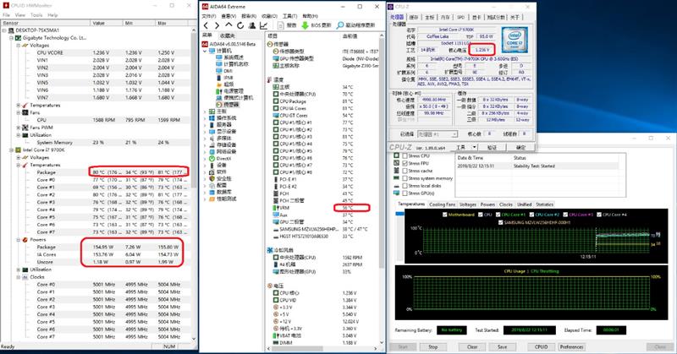Select the DirectX node in AIDA64 tree
The height and width of the screenshot is (354, 677).
pos(223,158)
